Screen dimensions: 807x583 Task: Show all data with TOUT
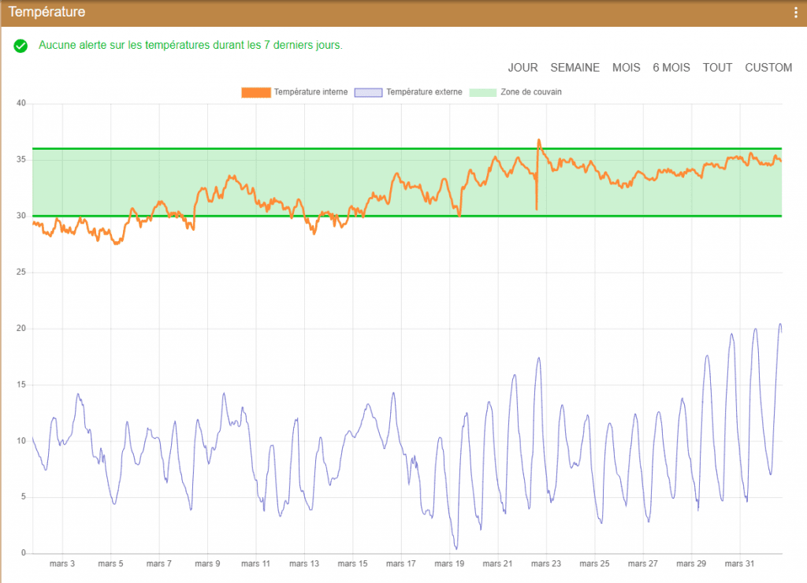pyautogui.click(x=717, y=68)
